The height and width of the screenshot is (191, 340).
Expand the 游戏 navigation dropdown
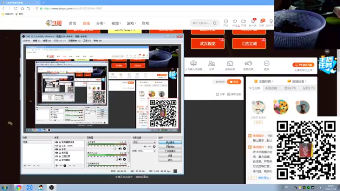[131, 23]
